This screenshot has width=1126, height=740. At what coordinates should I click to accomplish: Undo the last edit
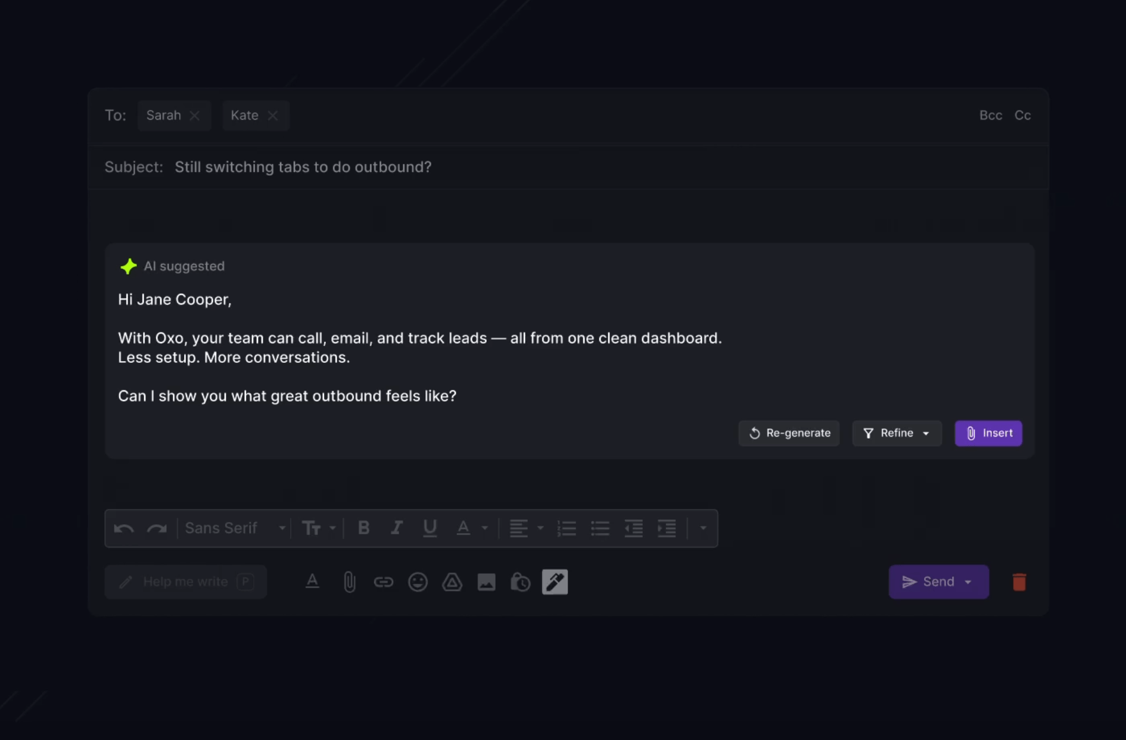point(124,528)
